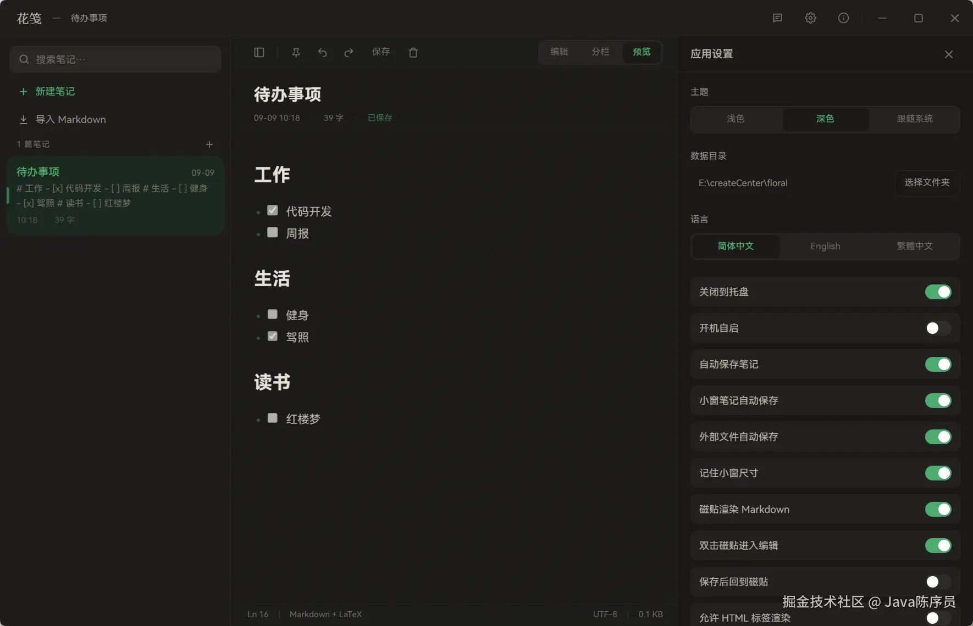The image size is (973, 626).
Task: Focus the 搜索笔记 search field
Action: 115,59
